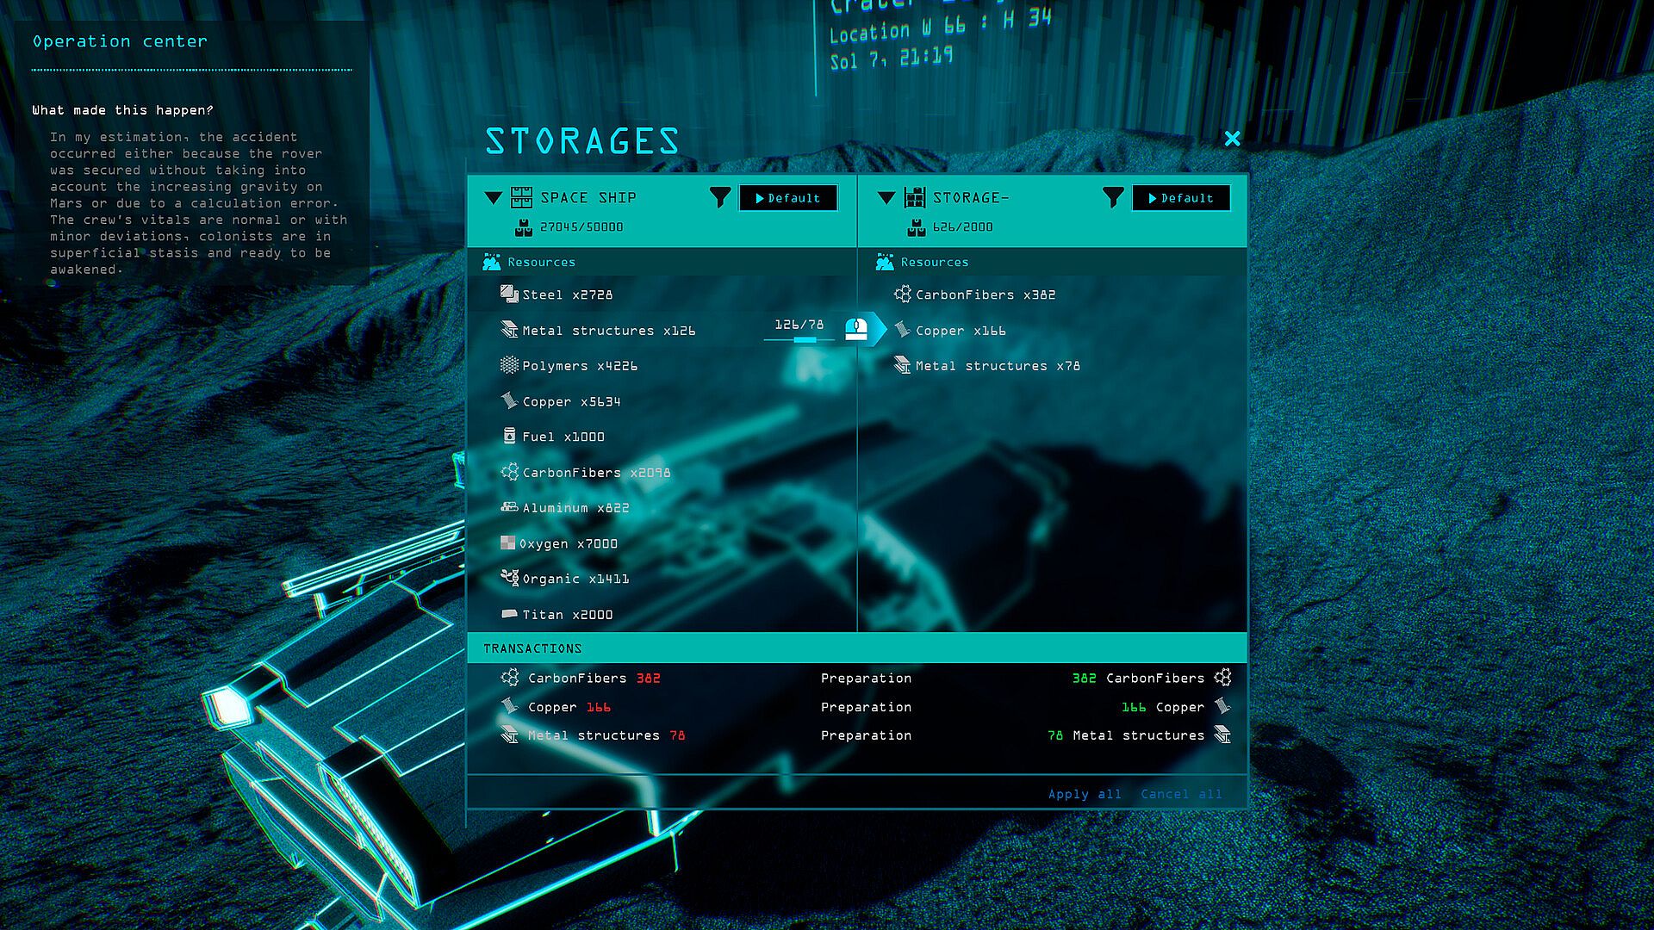This screenshot has width=1654, height=930.
Task: Close the Storages window
Action: click(x=1232, y=139)
